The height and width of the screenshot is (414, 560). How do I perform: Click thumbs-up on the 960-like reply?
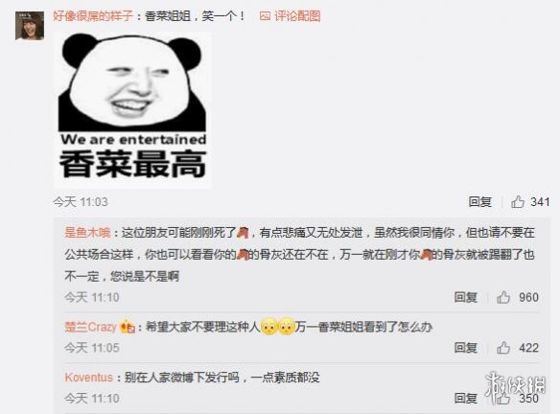[503, 297]
